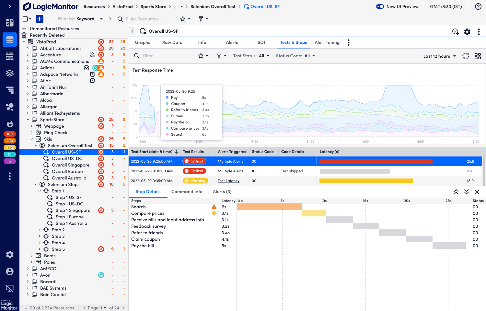Image resolution: width=486 pixels, height=311 pixels.
Task: Toggle the New UI Preview switch
Action: click(380, 6)
